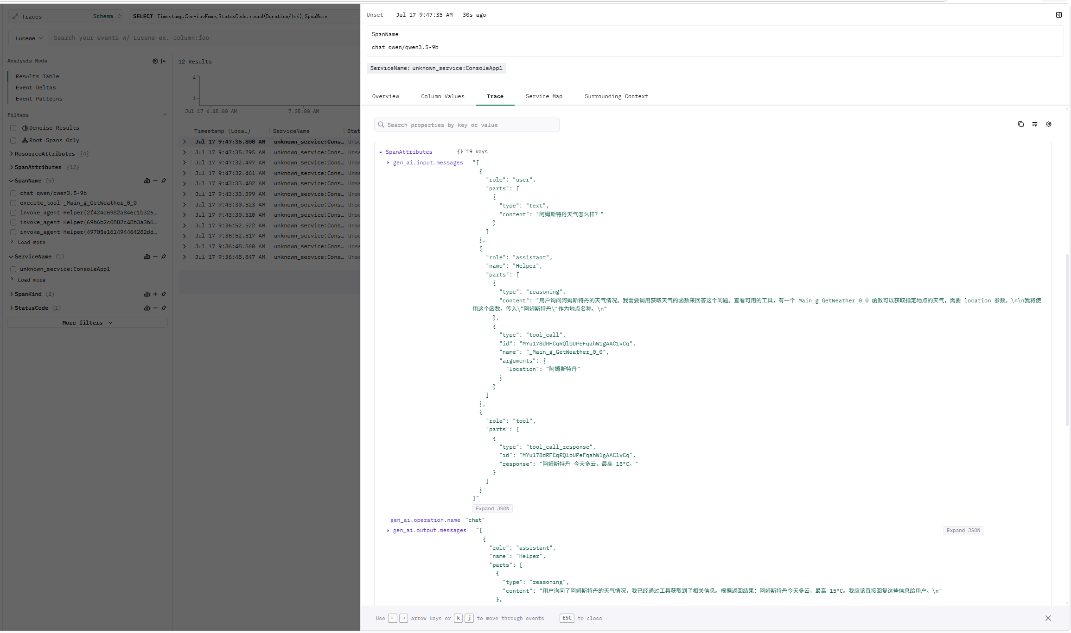
Task: Click the plus icon on the SpanKind filter
Action: point(155,294)
